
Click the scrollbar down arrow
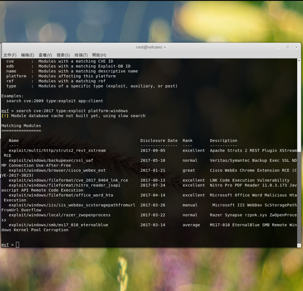(299, 246)
